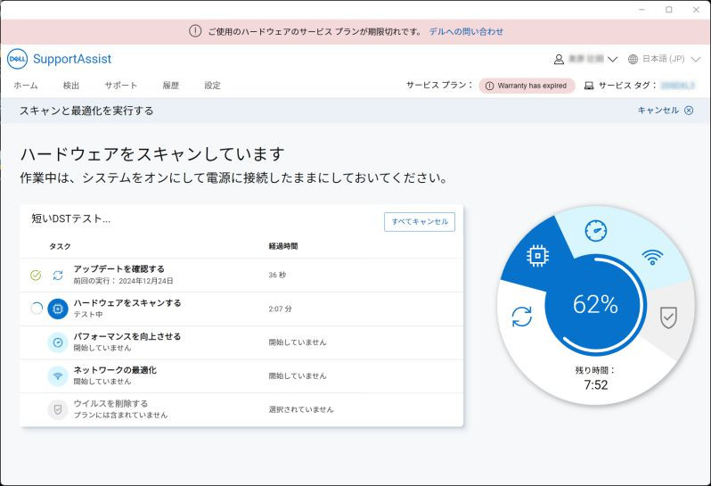The width and height of the screenshot is (711, 486).
Task: Click the 62% circular progress indicator
Action: tap(595, 304)
